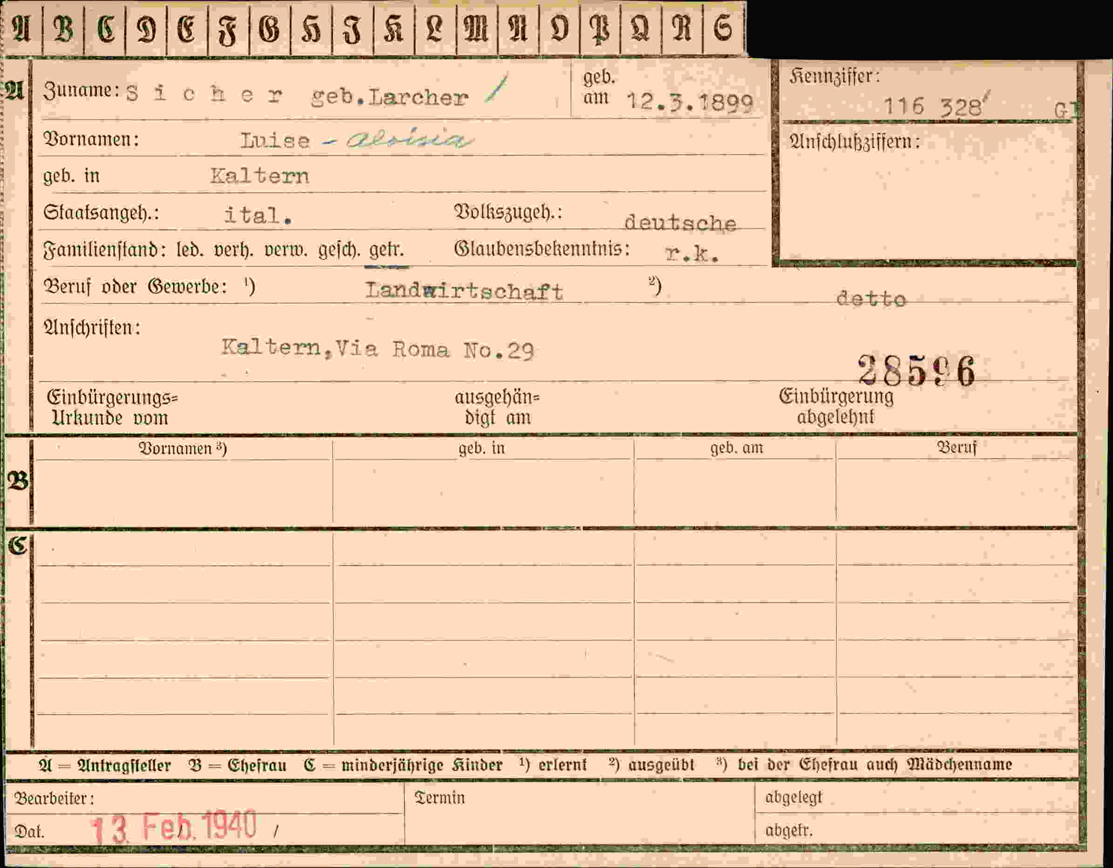Viewport: 1113px width, 868px height.
Task: Click the Kennziffer number '116 328'
Action: (933, 107)
